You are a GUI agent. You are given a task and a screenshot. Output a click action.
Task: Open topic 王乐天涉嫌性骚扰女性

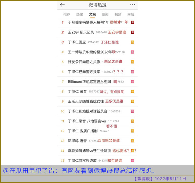[x=86, y=101]
